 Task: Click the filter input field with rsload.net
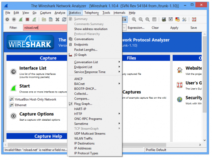pos(45,28)
